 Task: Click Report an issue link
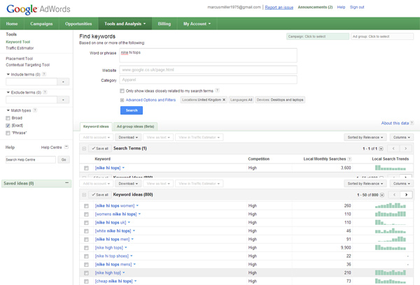(x=279, y=8)
